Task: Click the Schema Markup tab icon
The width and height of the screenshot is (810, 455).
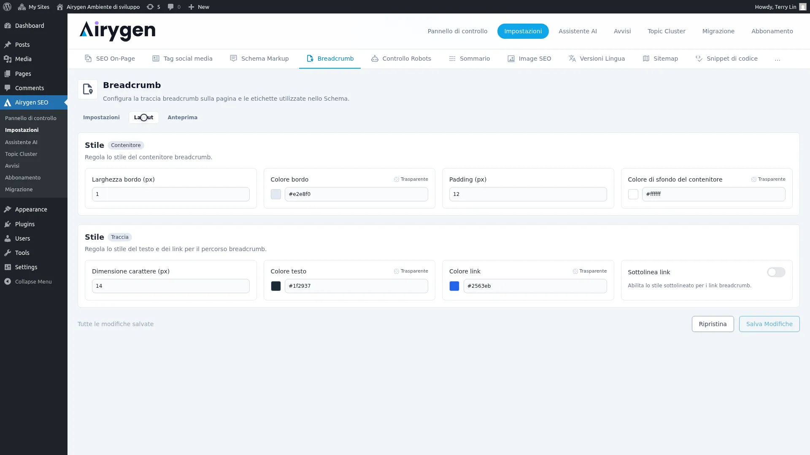Action: click(233, 59)
